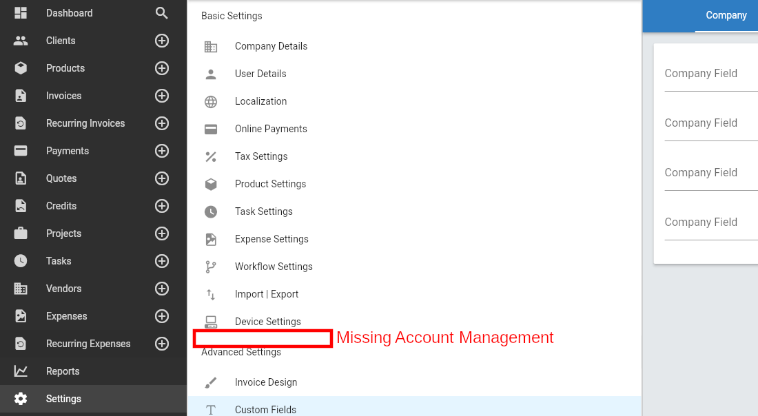758x416 pixels.
Task: Create new expense via plus icon
Action: (161, 316)
